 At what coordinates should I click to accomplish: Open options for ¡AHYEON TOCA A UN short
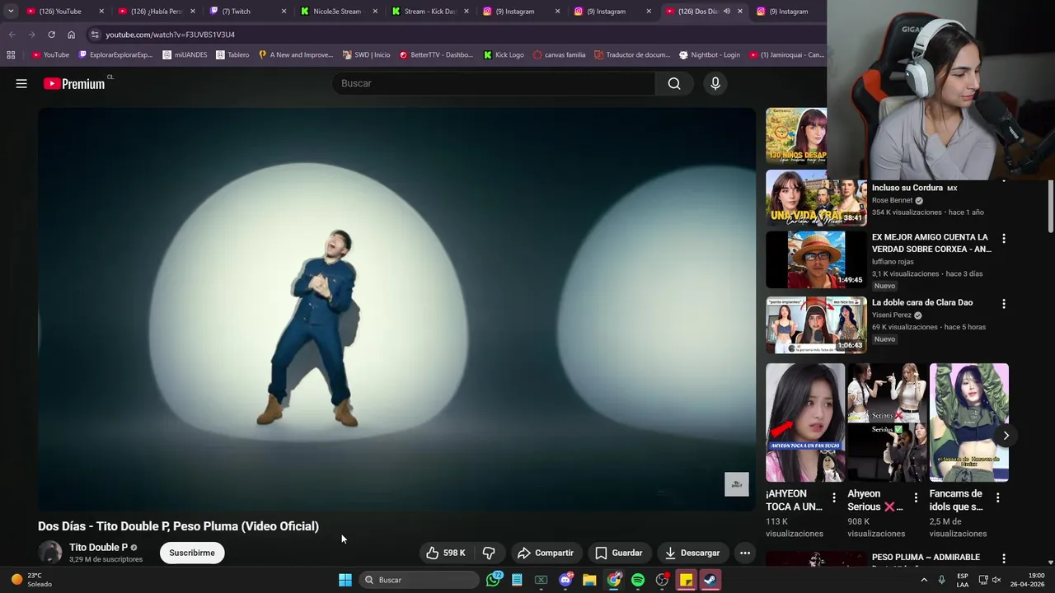tap(834, 497)
